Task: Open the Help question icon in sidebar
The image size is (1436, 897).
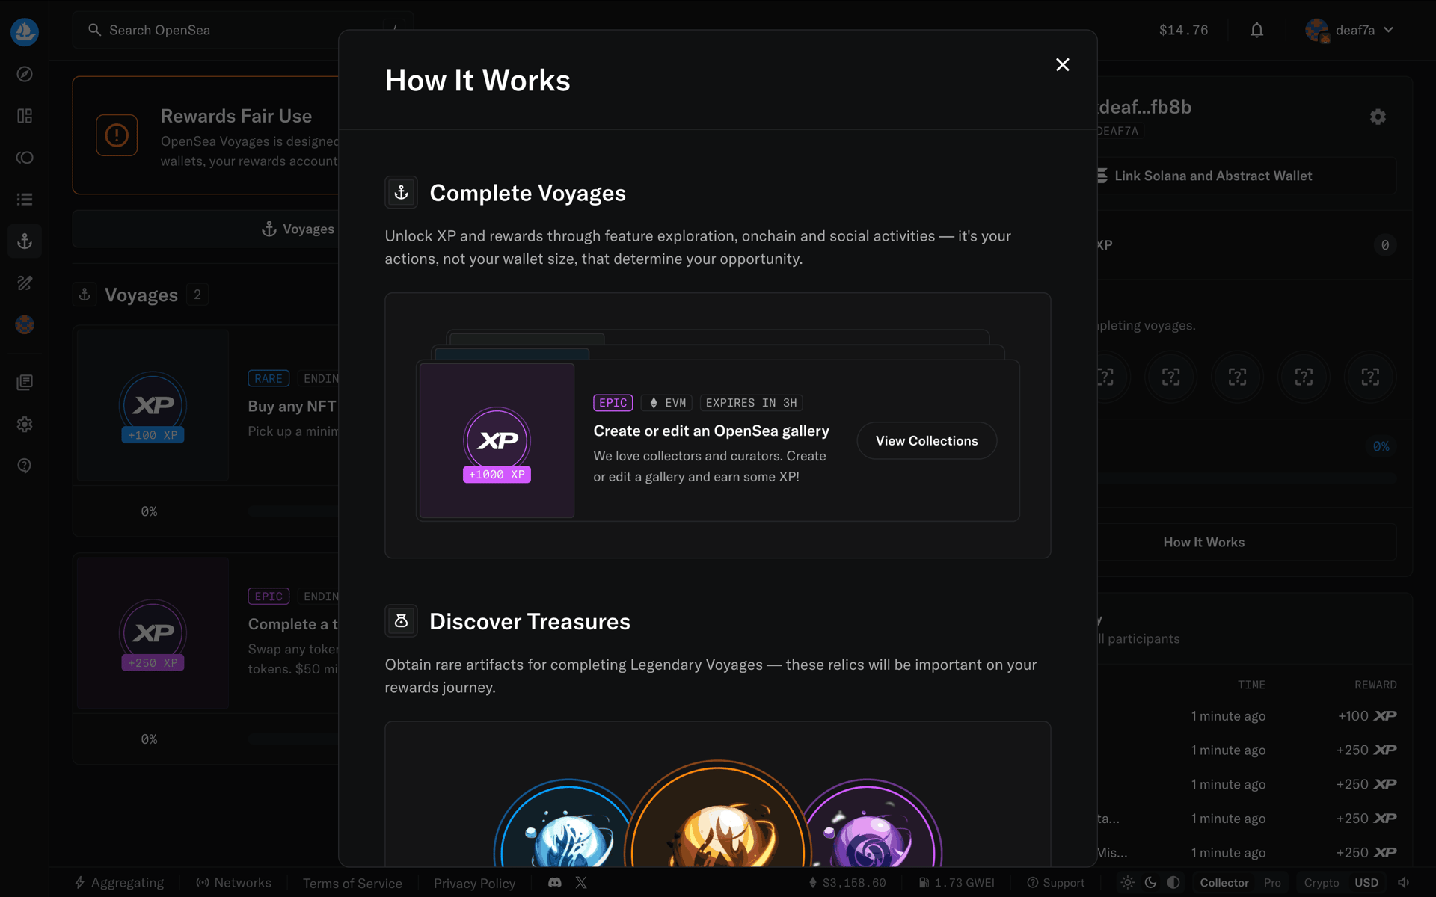Action: coord(25,466)
